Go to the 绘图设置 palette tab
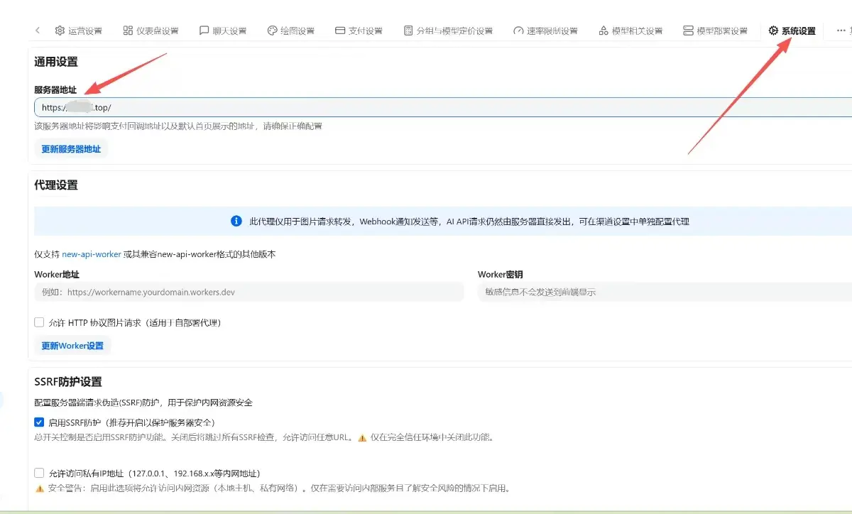The height and width of the screenshot is (514, 852). click(x=291, y=31)
